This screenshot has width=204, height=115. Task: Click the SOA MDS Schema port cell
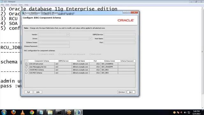[95, 73]
